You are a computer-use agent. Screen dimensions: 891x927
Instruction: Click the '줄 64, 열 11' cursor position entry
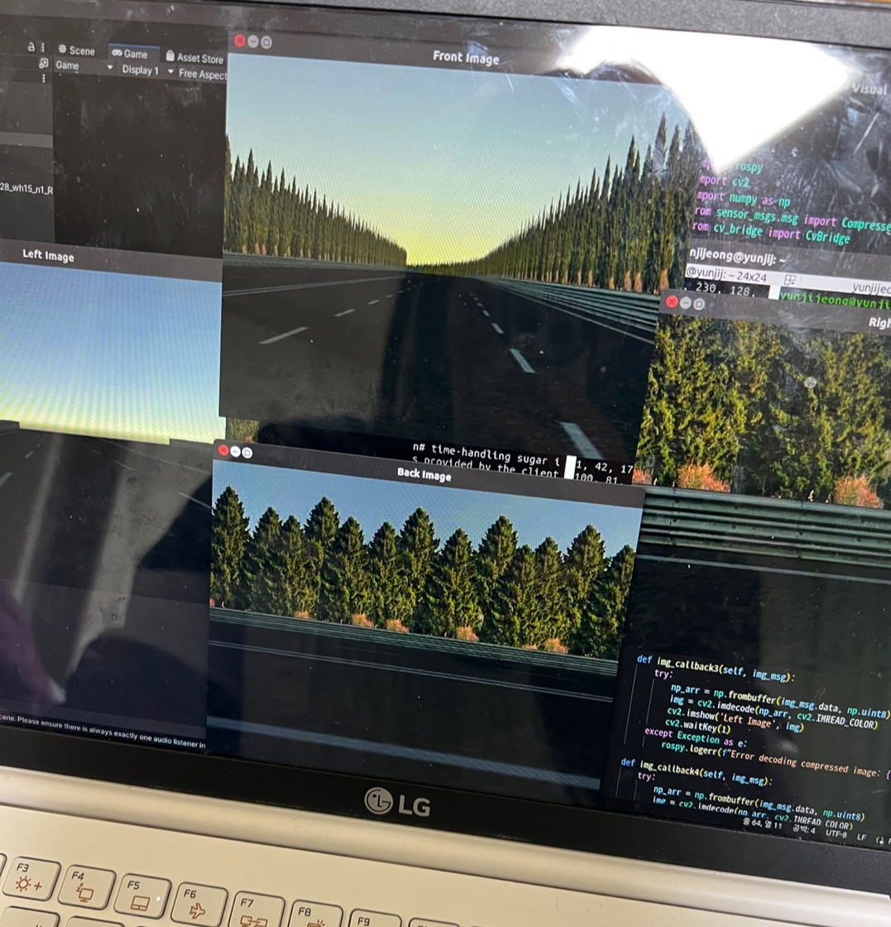coord(763,824)
